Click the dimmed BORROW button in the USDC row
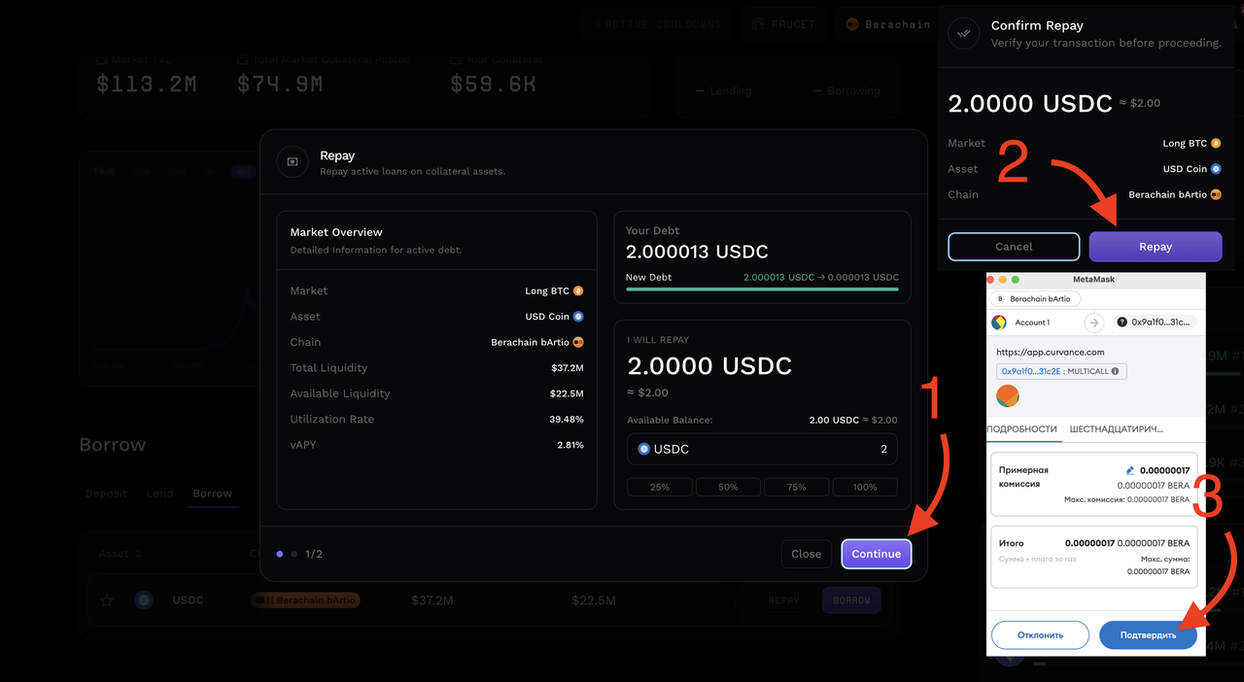Viewport: 1244px width, 682px height. click(x=851, y=600)
